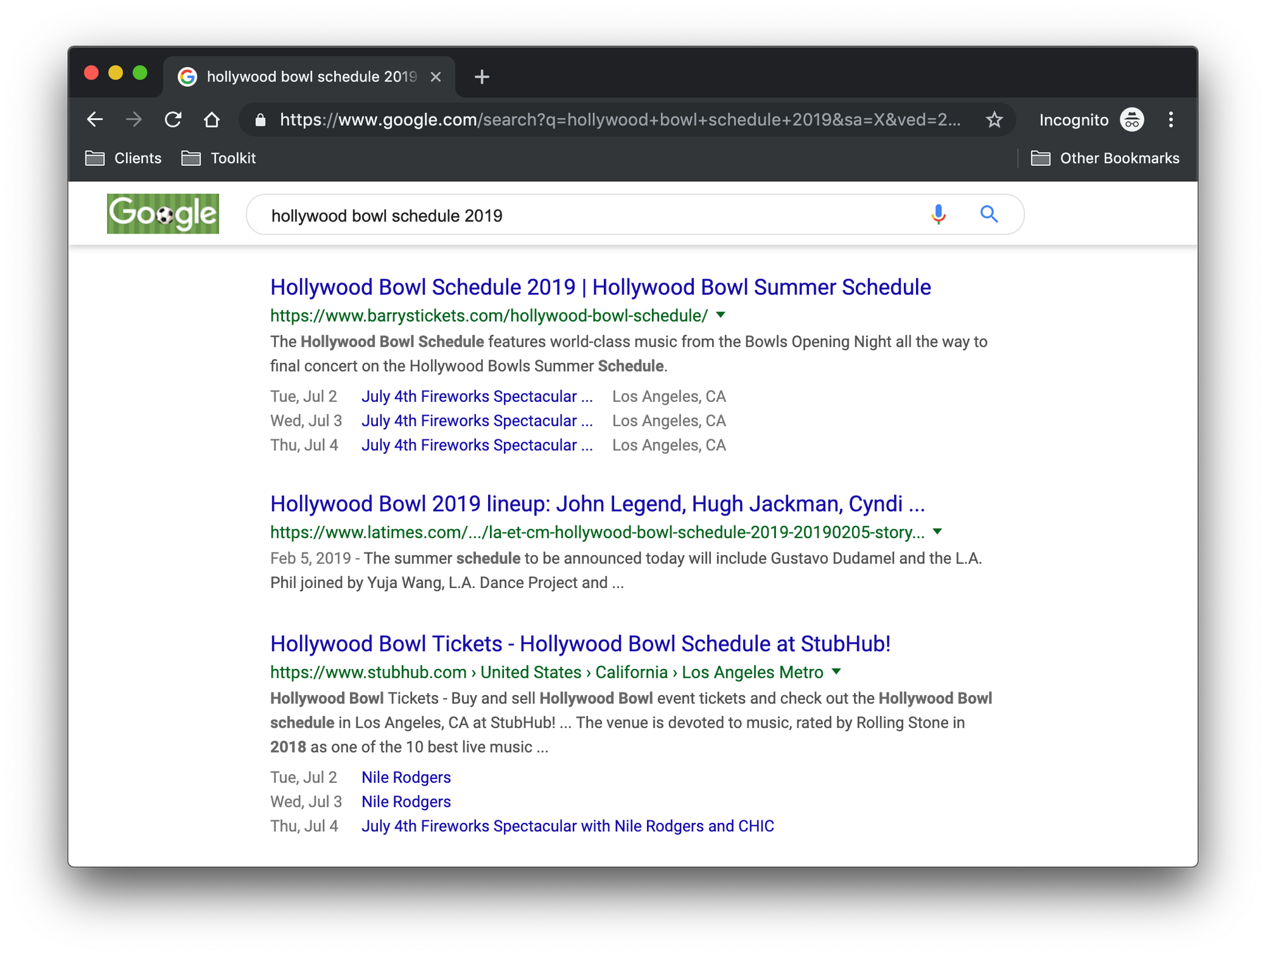Click inside the search query field
The width and height of the screenshot is (1266, 957).
coord(570,215)
